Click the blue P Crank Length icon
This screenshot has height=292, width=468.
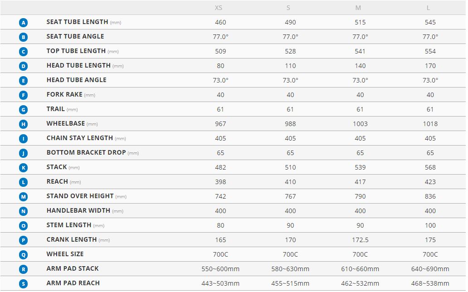(24, 240)
